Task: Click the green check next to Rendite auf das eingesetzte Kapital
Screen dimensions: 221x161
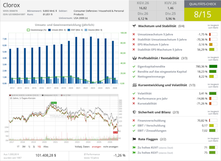Action: [x=134, y=72]
